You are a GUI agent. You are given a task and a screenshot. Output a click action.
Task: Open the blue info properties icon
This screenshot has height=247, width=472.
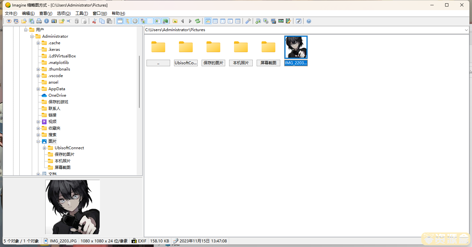pos(47,21)
